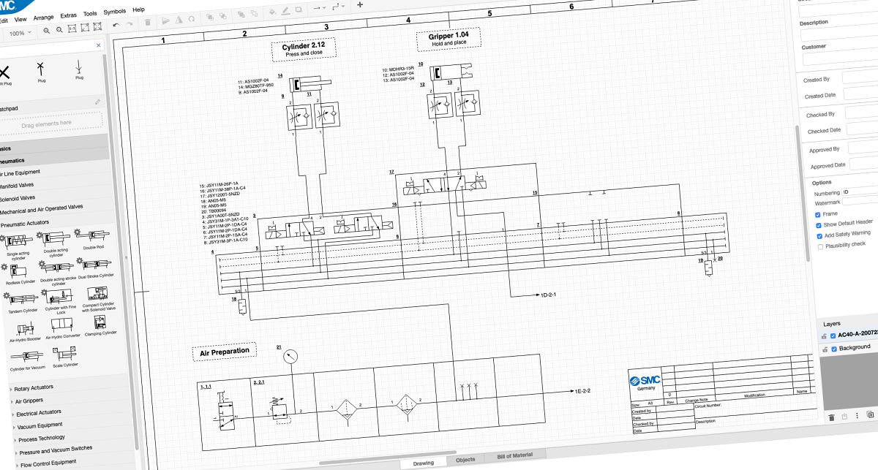878x470 pixels.
Task: Expand the Vacuum Equipment category
Action: [40, 425]
